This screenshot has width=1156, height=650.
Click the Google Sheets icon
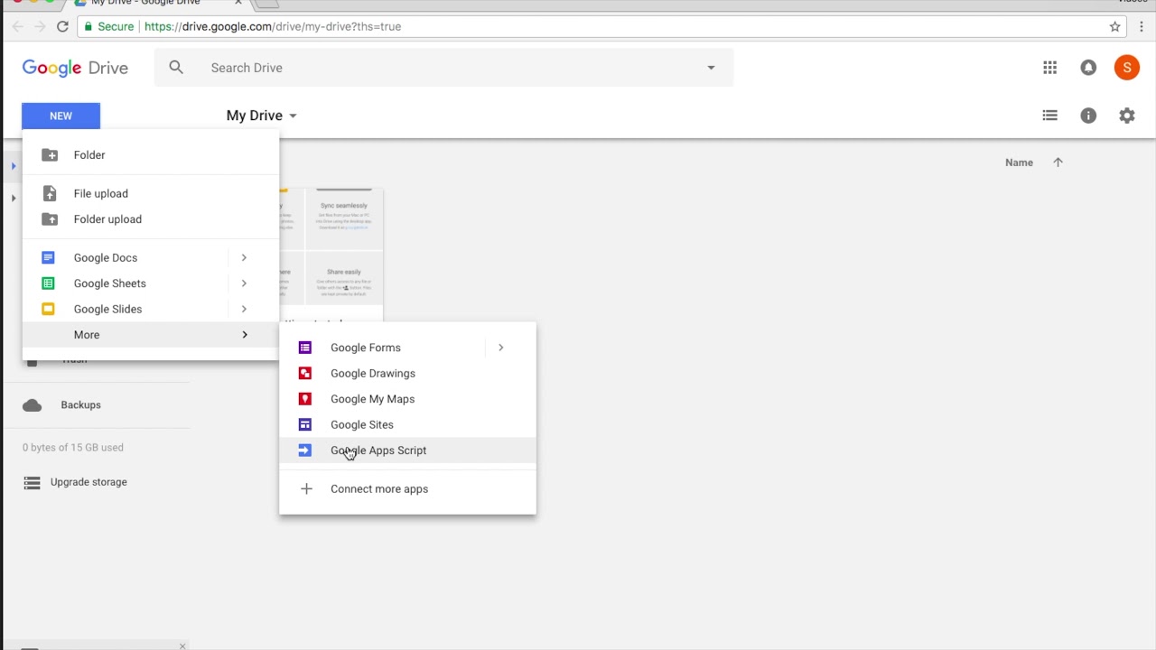[x=49, y=283]
